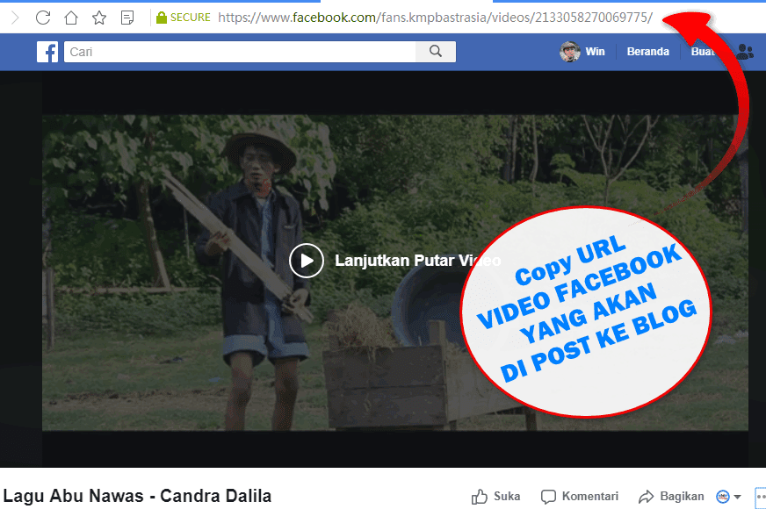Play video with circular play button

tap(307, 261)
